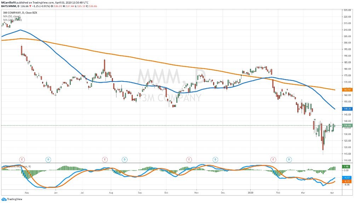
Task: Select the -1.25 (-0.91%) change text
Action: pyautogui.click(x=41, y=6)
